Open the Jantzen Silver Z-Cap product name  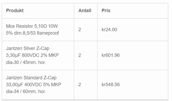pos(28,48)
